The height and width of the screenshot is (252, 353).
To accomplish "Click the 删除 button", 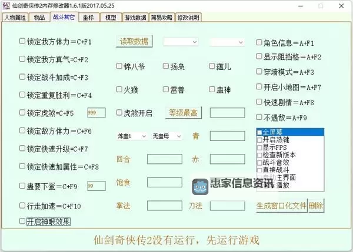I will [x=316, y=206].
